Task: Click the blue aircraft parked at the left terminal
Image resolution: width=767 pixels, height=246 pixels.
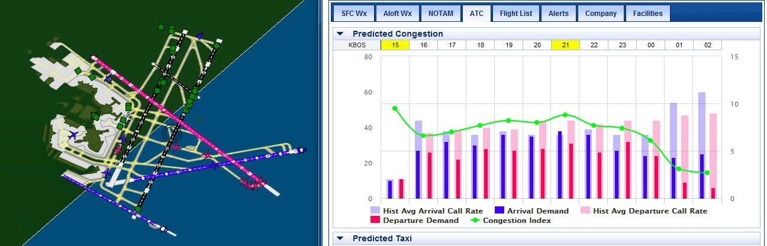Action: pos(73,135)
